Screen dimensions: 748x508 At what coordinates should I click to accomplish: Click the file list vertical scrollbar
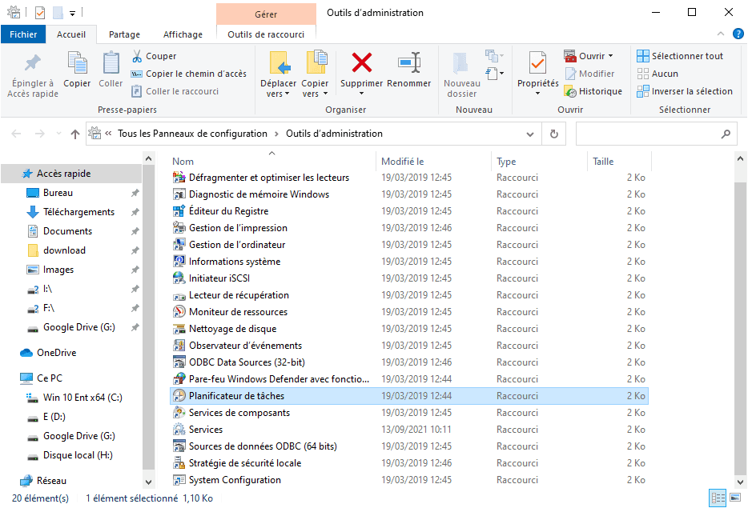[x=740, y=329]
